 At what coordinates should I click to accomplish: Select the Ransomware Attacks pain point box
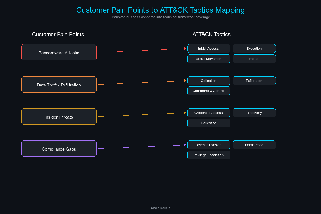point(59,52)
